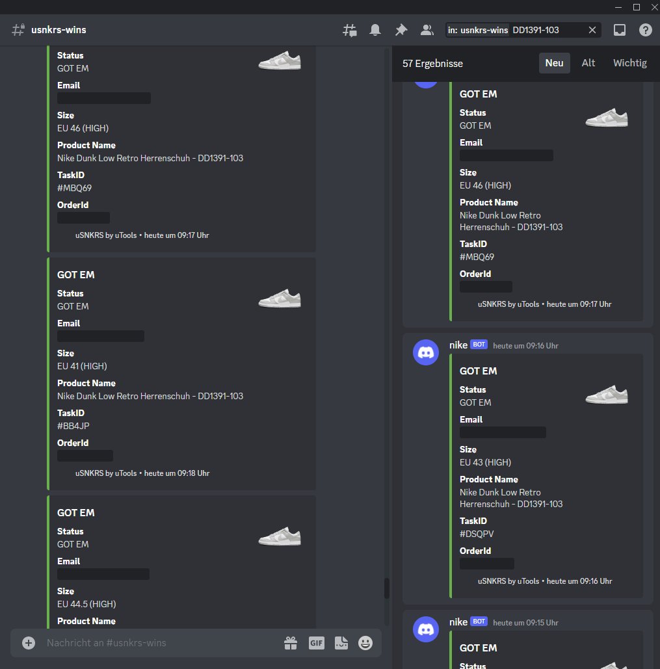Click size EU 41 (HIGH) text

pyautogui.click(x=82, y=367)
